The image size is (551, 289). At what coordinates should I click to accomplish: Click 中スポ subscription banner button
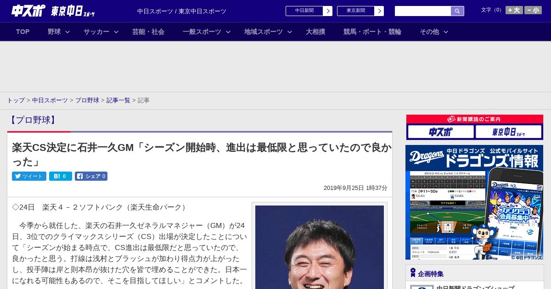440,132
